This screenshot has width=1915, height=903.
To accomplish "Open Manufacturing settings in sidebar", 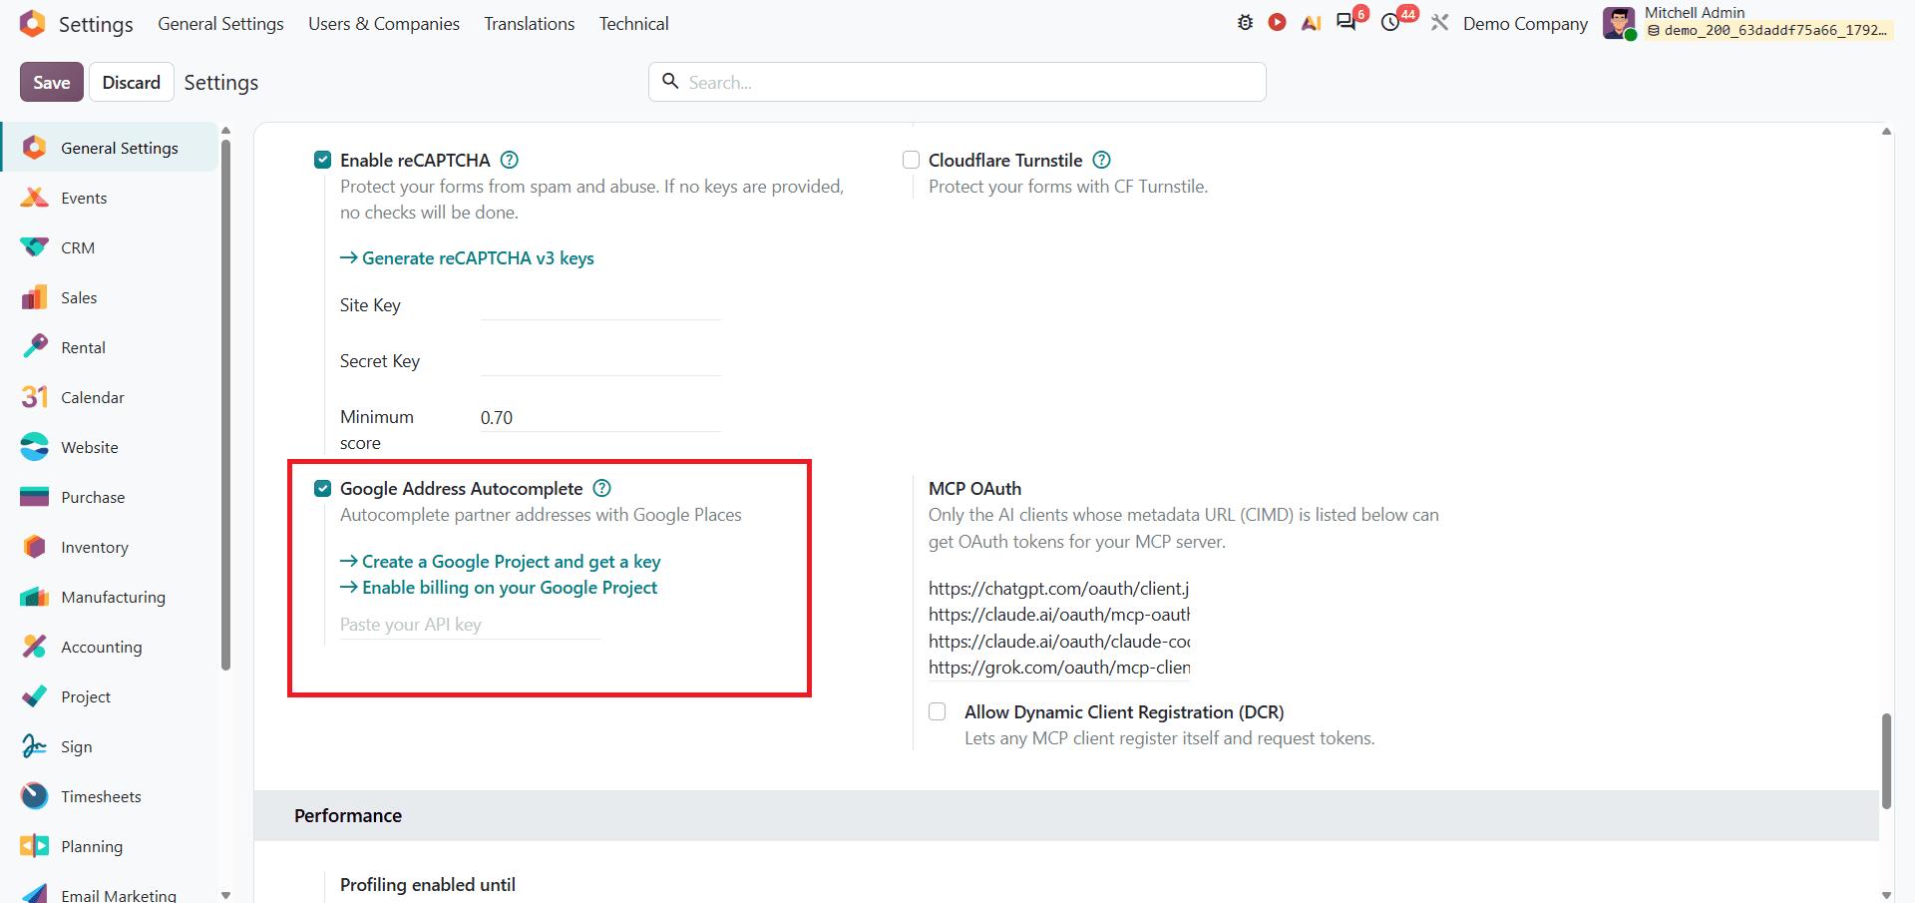I will (x=109, y=597).
